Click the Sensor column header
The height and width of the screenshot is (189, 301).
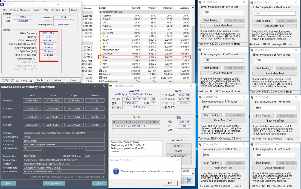point(111,8)
